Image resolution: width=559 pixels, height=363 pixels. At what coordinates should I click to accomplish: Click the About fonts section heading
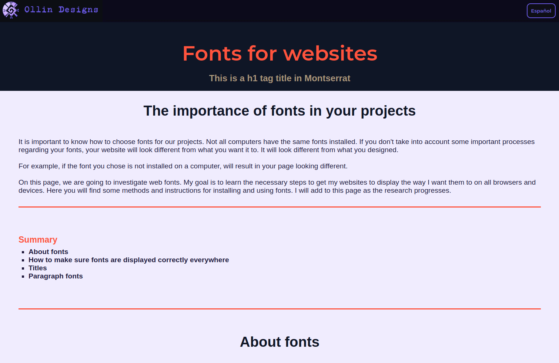pyautogui.click(x=279, y=342)
